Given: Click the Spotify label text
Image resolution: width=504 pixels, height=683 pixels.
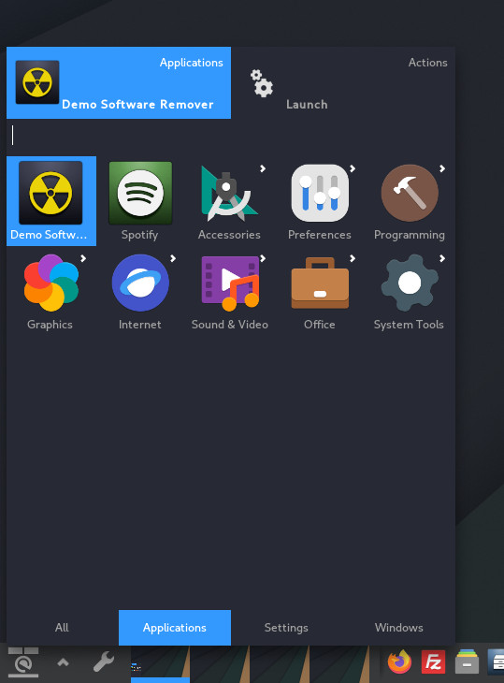Looking at the screenshot, I should (139, 235).
